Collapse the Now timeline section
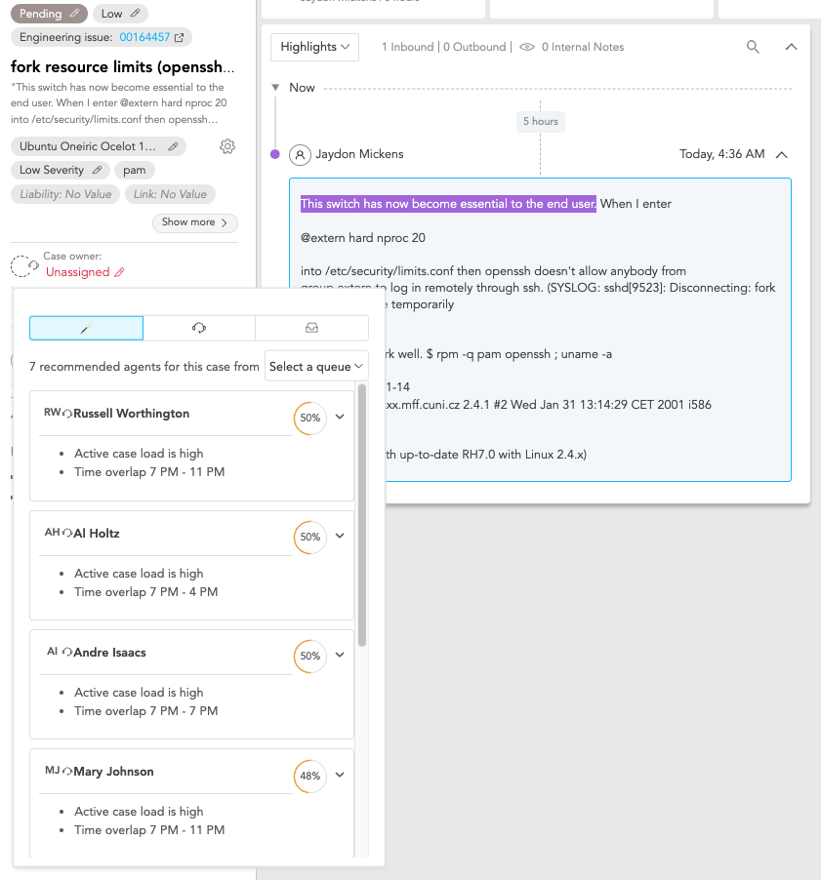This screenshot has width=821, height=880. [x=275, y=88]
